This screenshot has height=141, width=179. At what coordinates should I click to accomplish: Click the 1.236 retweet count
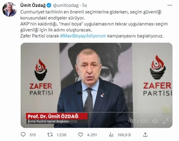pos(62,135)
